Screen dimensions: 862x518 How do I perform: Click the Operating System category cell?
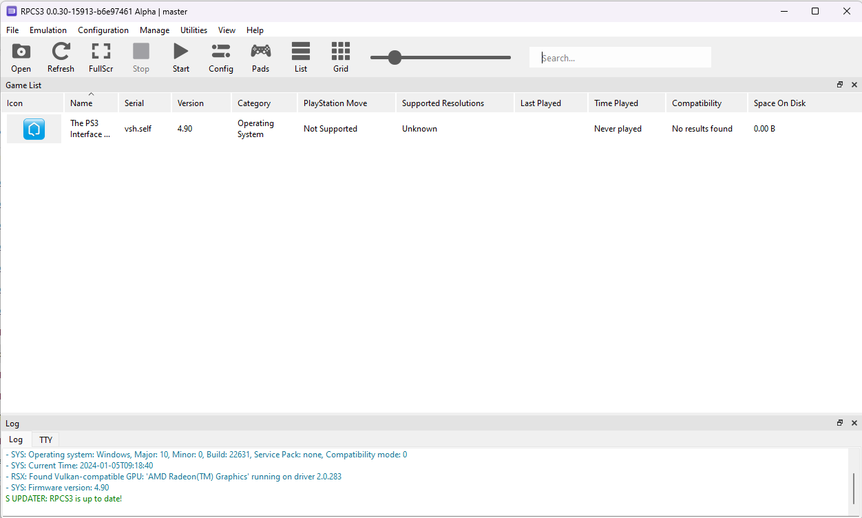point(255,129)
